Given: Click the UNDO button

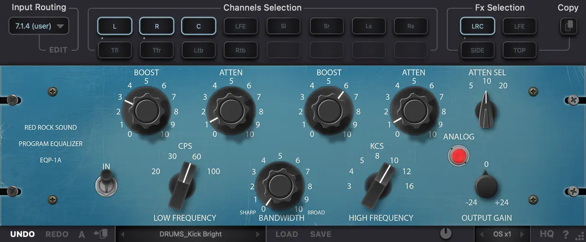Looking at the screenshot, I should point(23,234).
